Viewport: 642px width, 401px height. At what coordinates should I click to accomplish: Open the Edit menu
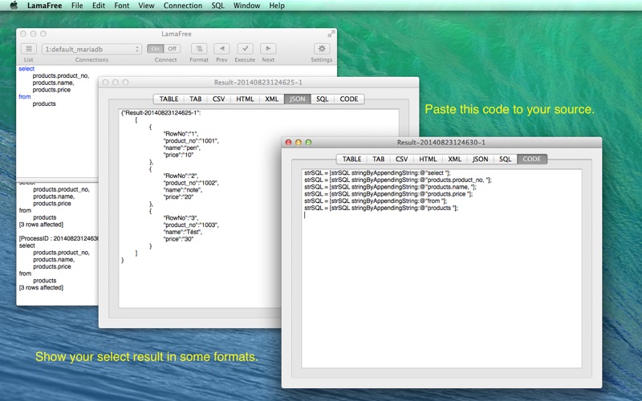click(x=98, y=6)
